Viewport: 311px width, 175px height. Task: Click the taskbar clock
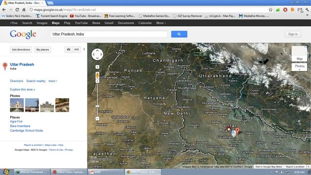[299, 172]
